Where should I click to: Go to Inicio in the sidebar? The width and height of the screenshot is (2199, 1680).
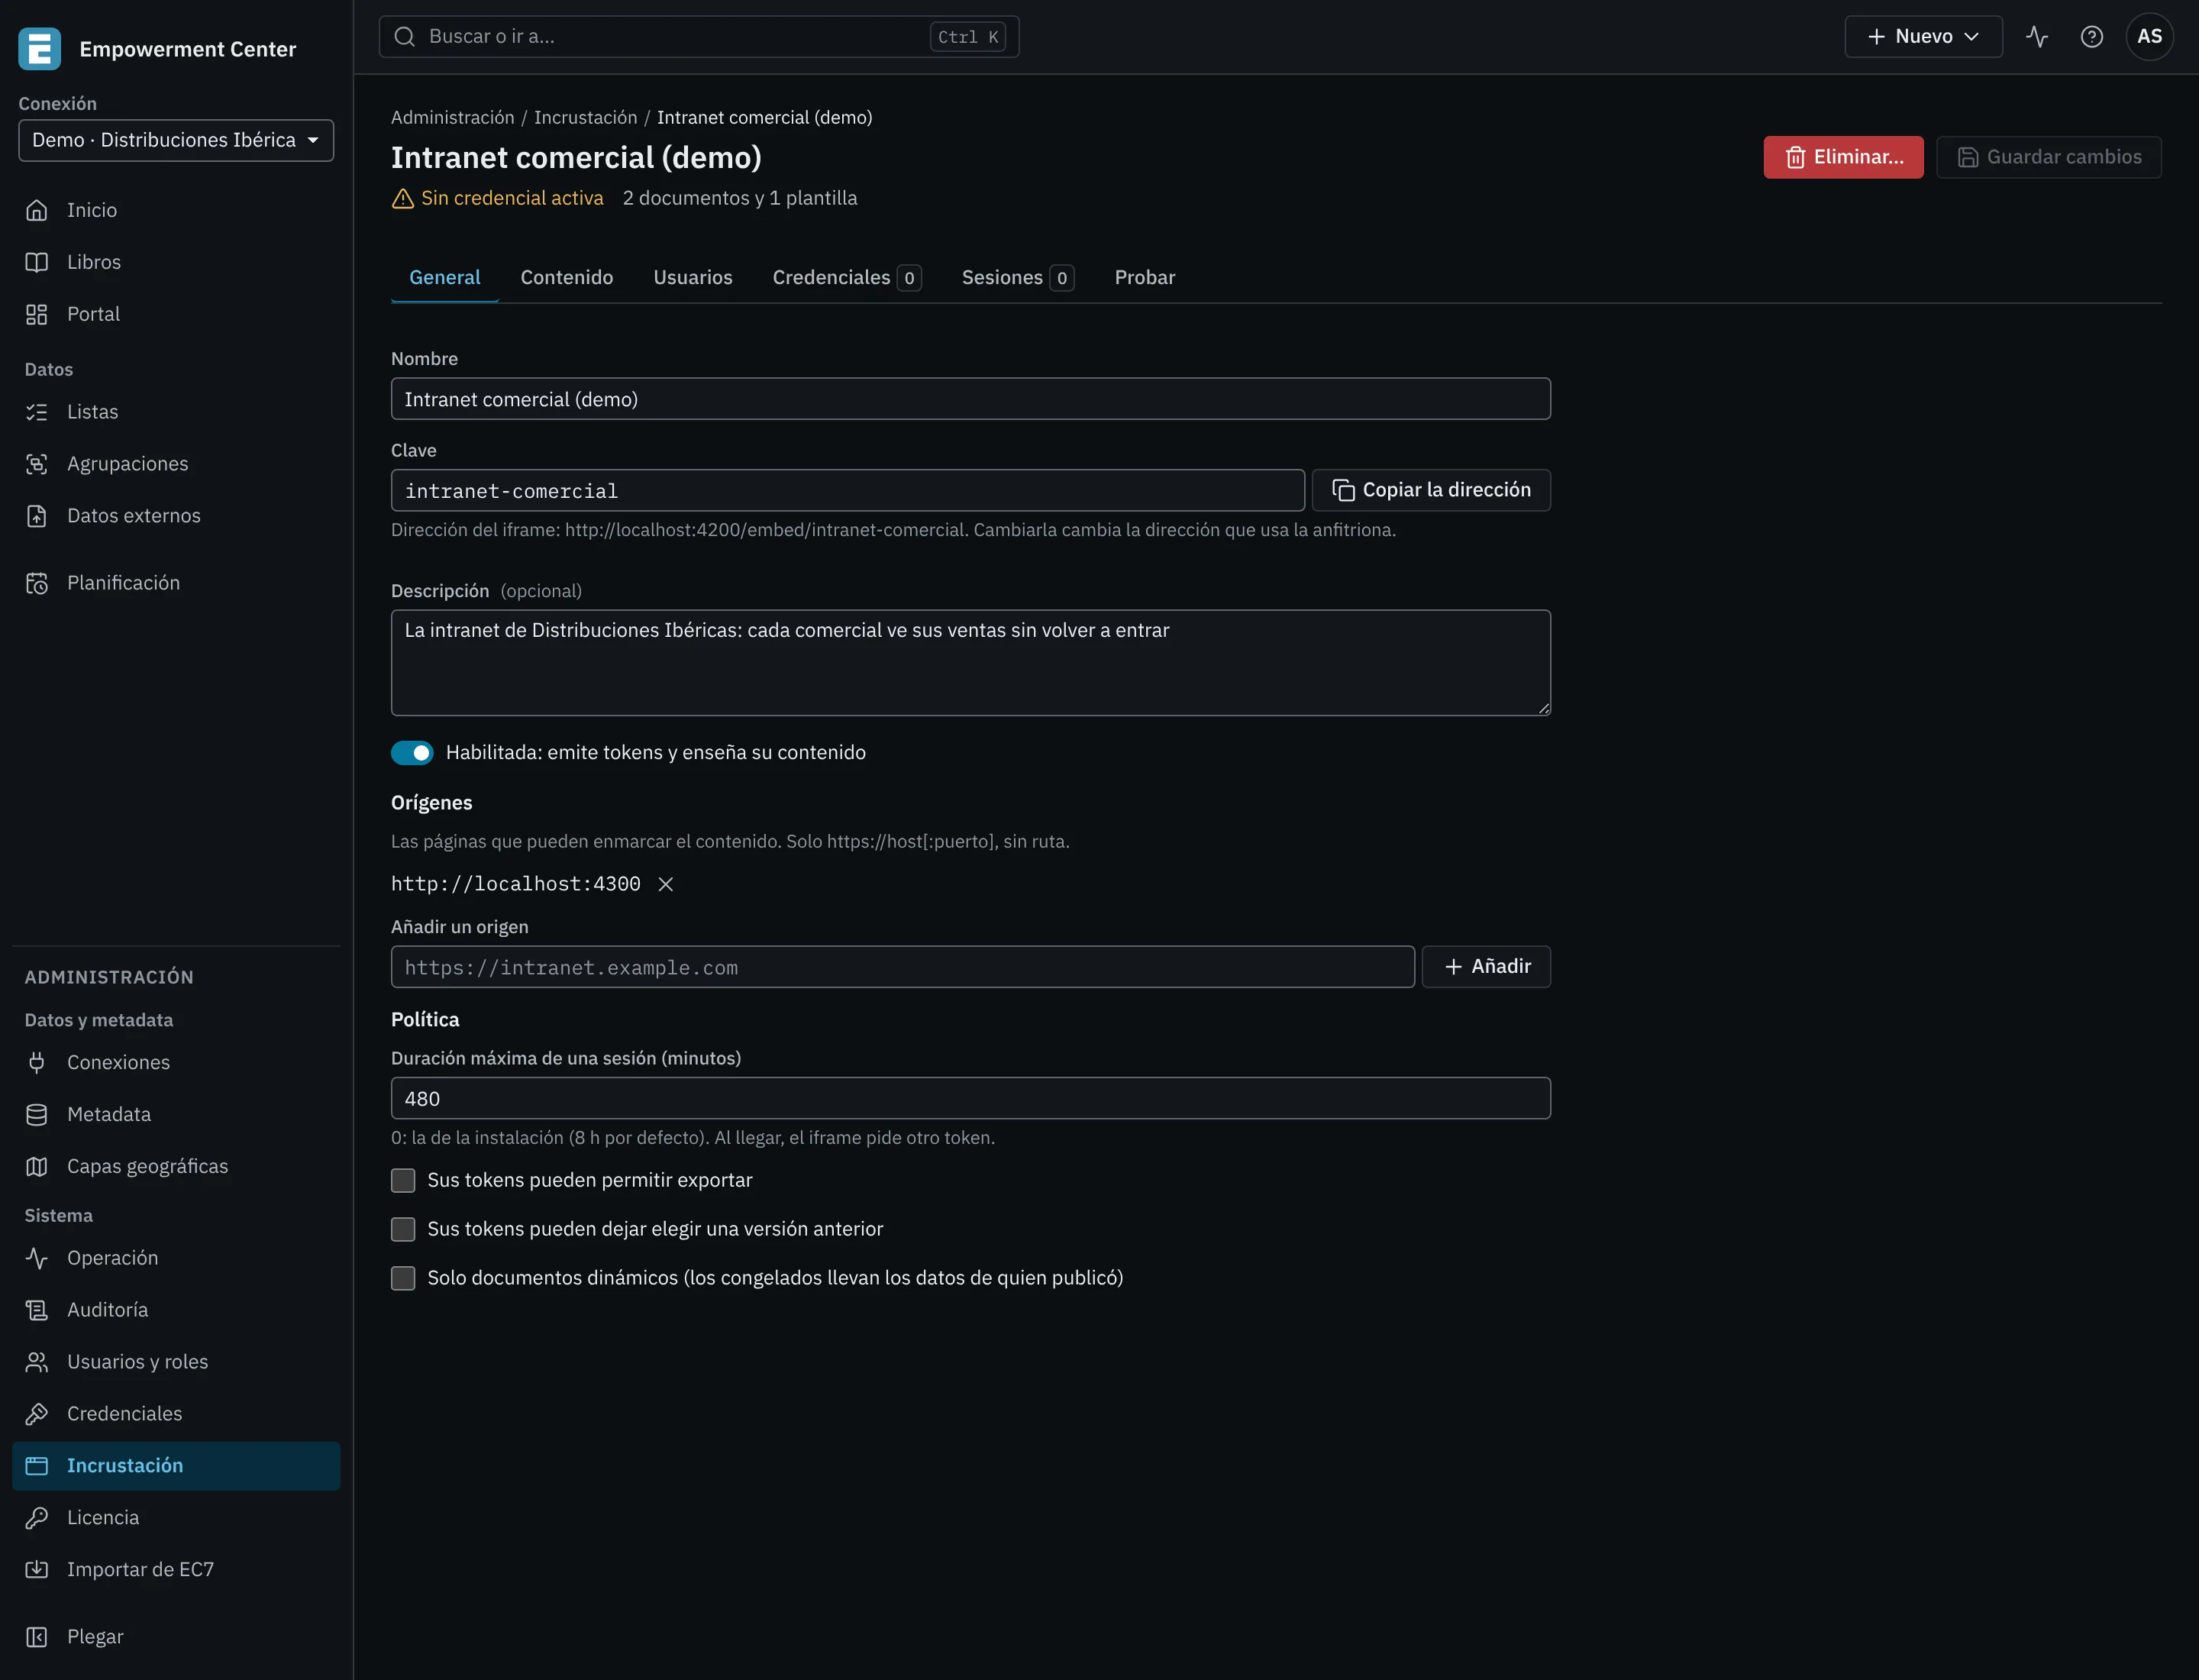176,210
